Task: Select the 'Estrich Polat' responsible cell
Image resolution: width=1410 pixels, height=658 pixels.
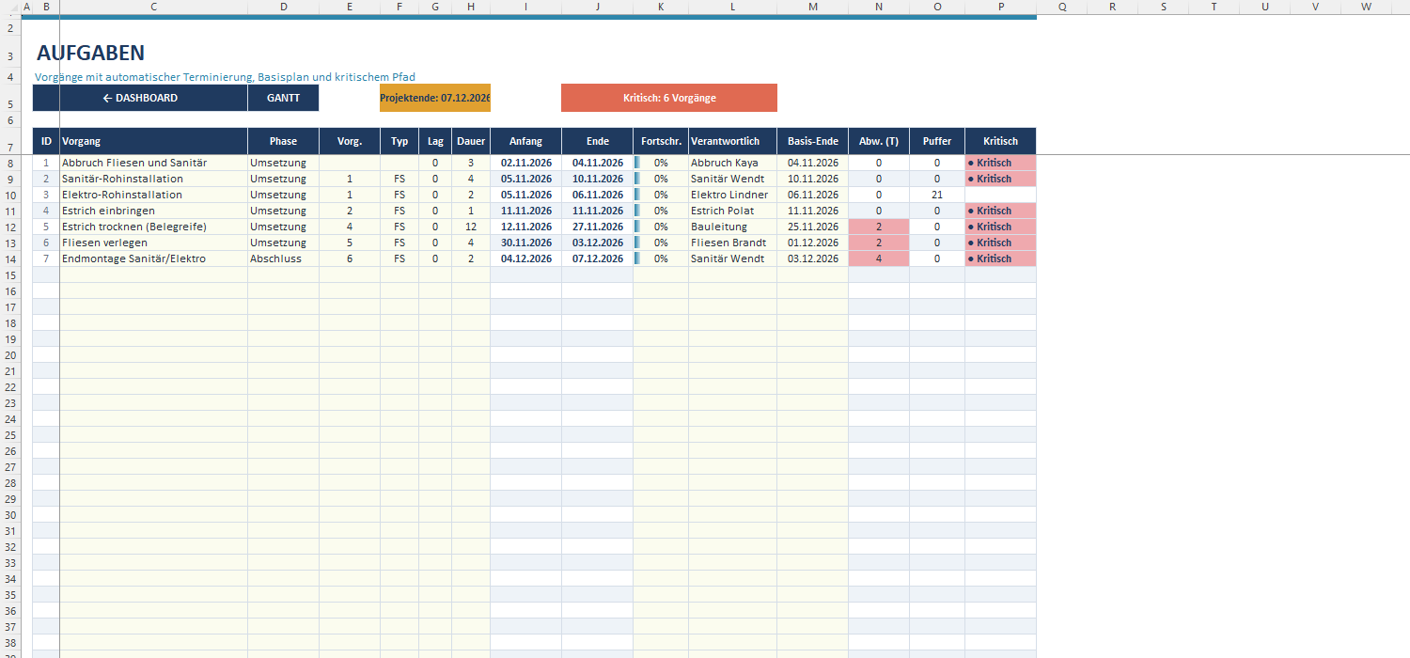Action: point(732,211)
